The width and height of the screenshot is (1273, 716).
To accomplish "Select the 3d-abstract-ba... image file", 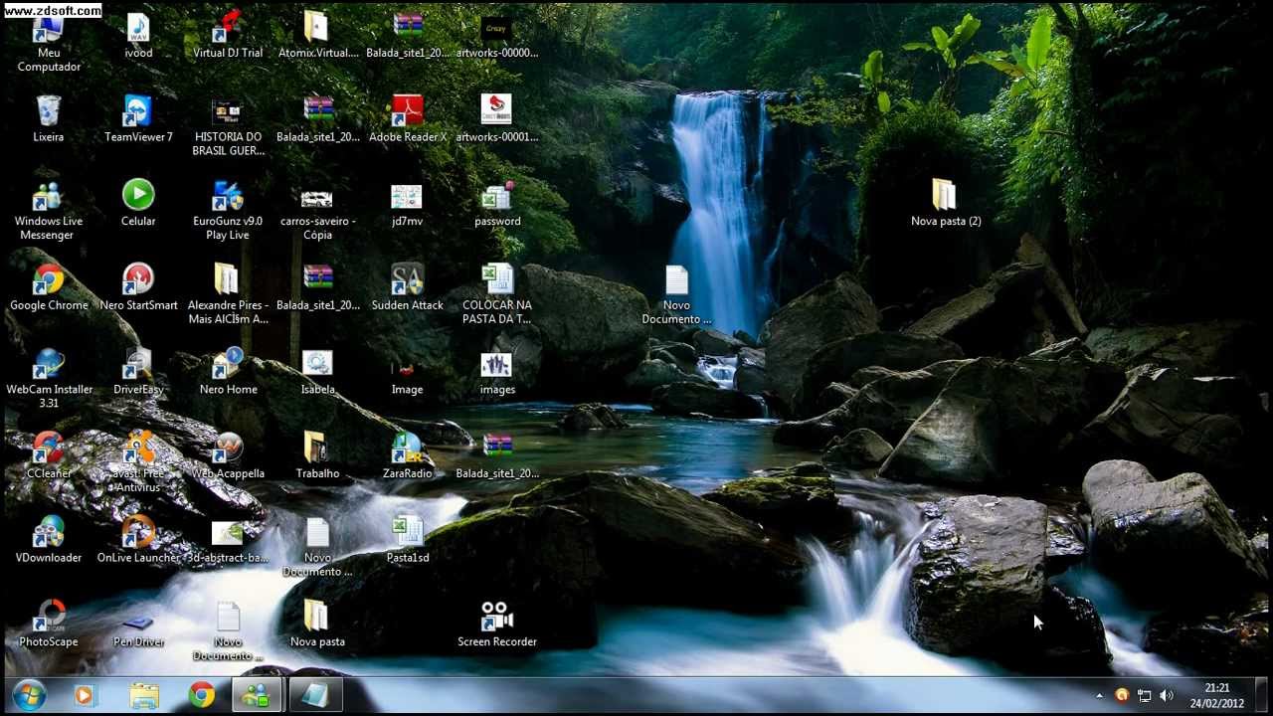I will tap(228, 540).
